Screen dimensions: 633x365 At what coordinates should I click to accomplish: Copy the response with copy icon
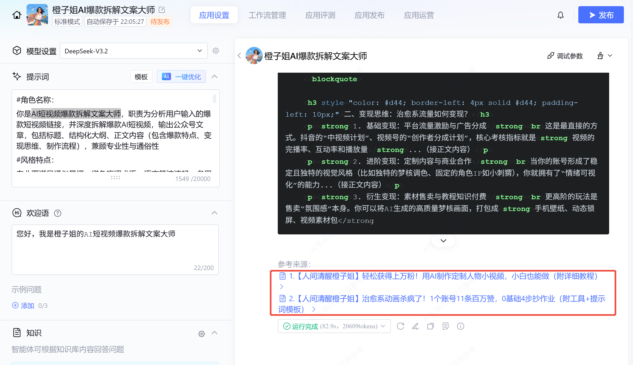(x=431, y=326)
